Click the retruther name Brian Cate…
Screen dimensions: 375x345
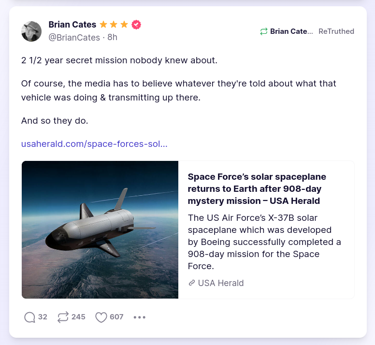[291, 31]
